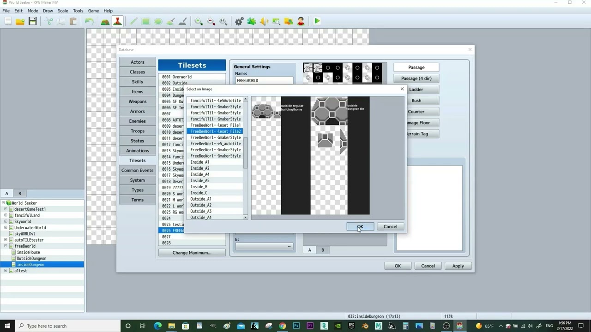Expand the a1test map tree node
Image resolution: width=591 pixels, height=332 pixels.
pyautogui.click(x=6, y=271)
